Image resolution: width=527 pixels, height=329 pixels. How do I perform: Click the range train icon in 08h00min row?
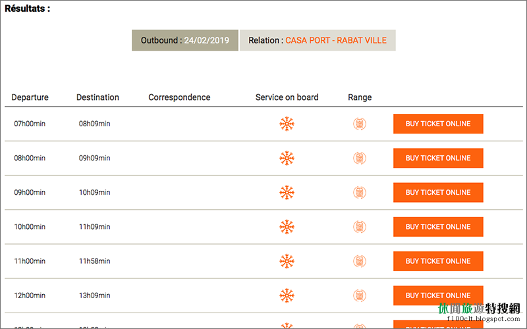pos(360,158)
